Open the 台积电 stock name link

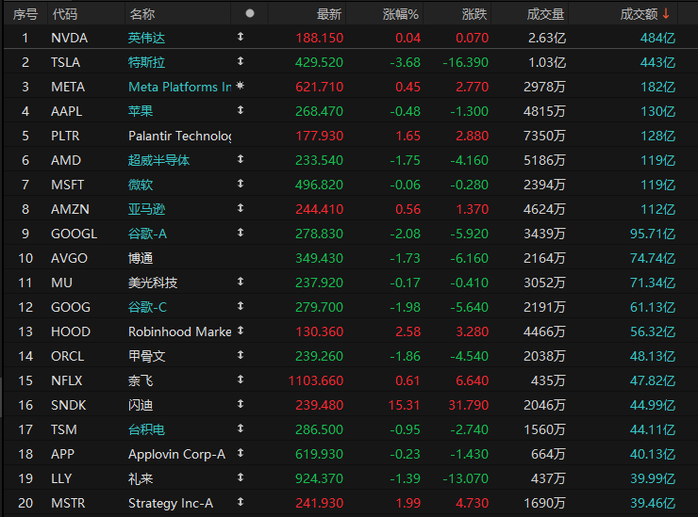[146, 429]
